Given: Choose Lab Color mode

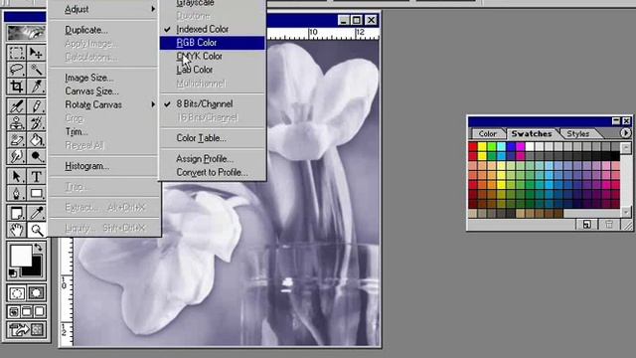Looking at the screenshot, I should 212,70.
